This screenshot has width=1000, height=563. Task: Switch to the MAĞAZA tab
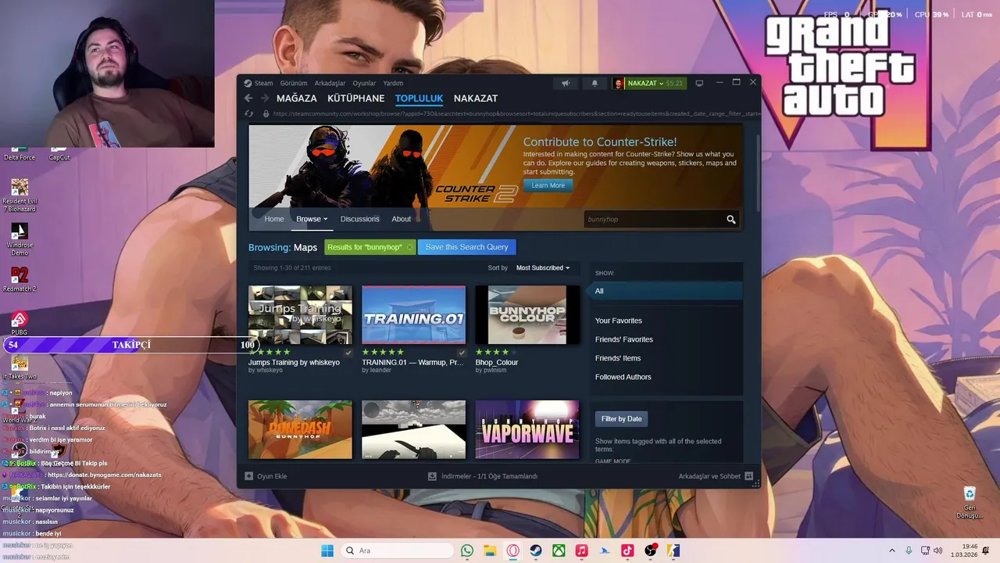click(297, 98)
